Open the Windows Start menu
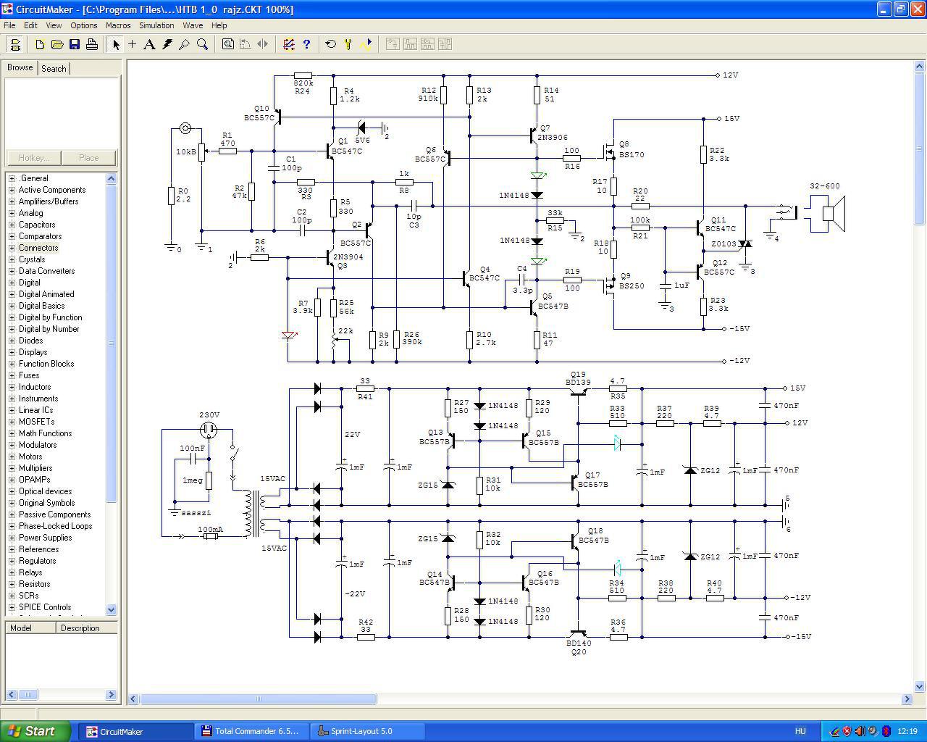The image size is (927, 742). click(35, 731)
